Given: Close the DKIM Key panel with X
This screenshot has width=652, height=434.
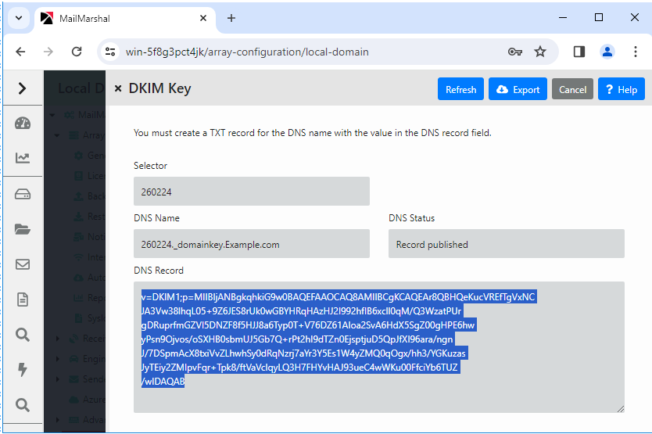Looking at the screenshot, I should pos(118,89).
